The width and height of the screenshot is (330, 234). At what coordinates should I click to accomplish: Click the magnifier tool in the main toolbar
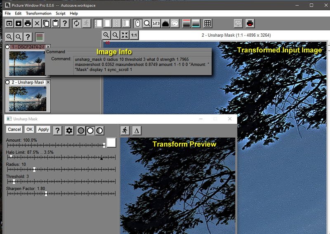click(x=147, y=23)
